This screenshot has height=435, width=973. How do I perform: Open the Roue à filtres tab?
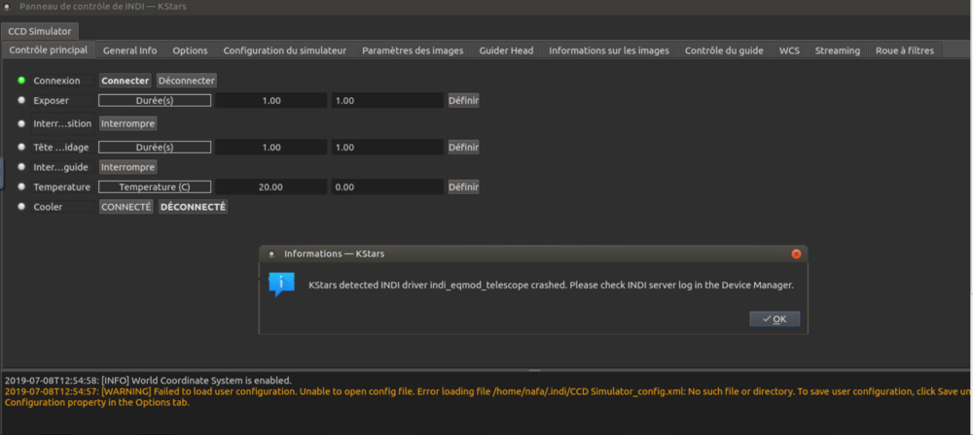click(905, 50)
